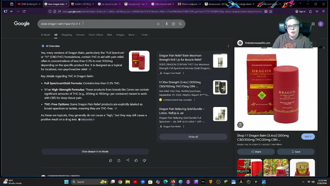This screenshot has width=330, height=186.
Task: Reload the current page
Action: pos(24,11)
